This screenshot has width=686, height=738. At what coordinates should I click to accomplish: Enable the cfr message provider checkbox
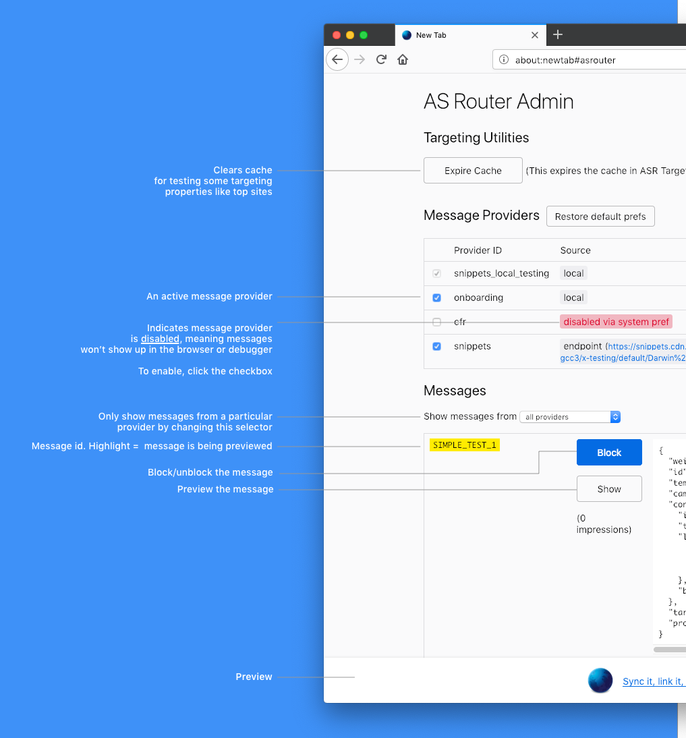click(x=436, y=322)
